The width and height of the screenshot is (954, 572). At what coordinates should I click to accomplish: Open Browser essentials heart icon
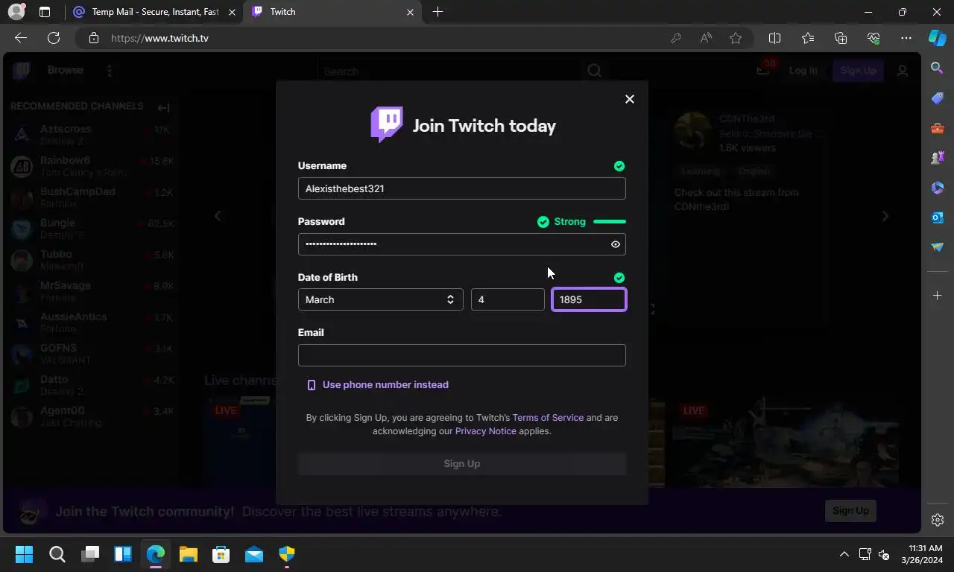(874, 38)
